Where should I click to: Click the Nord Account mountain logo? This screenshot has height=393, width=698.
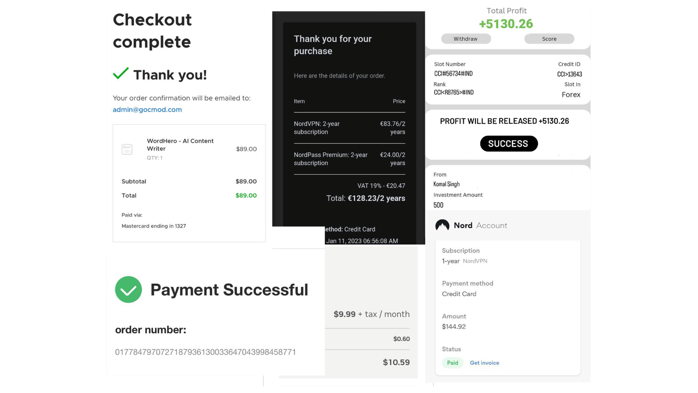pyautogui.click(x=442, y=225)
